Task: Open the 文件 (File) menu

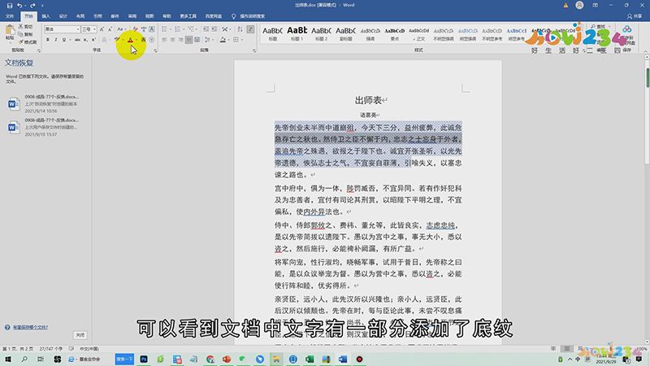Action: point(10,16)
